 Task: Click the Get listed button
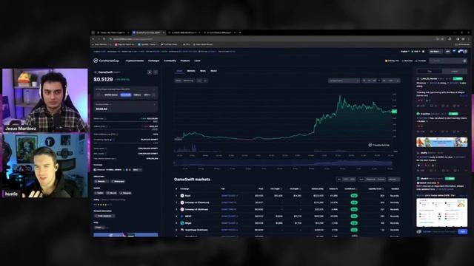coord(435,52)
